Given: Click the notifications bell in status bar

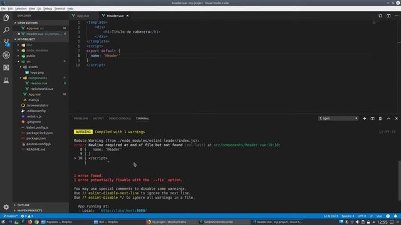Looking at the screenshot, I should [395, 216].
